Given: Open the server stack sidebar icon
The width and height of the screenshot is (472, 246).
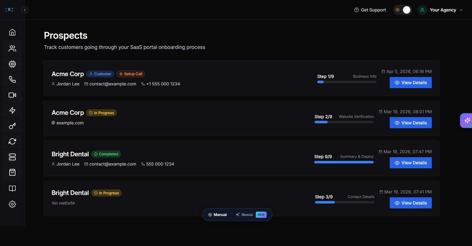Looking at the screenshot, I should [12, 157].
